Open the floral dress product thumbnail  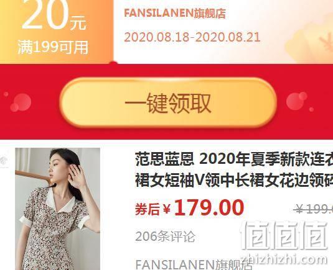click(57, 209)
